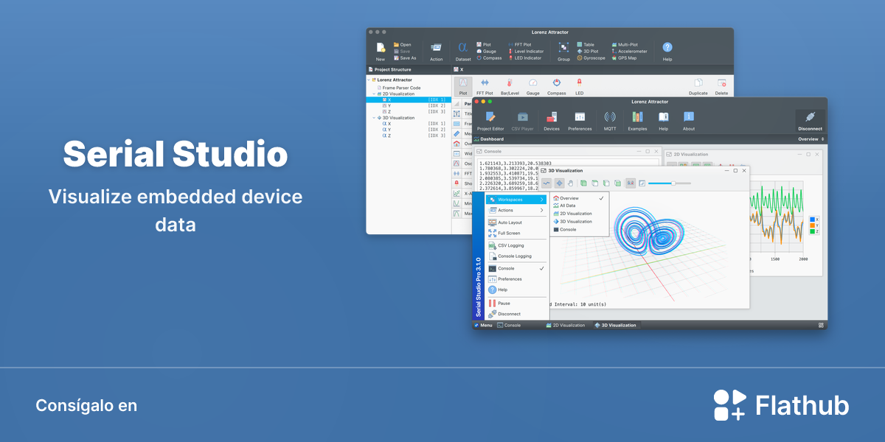Add an Accelerometer group
The height and width of the screenshot is (442, 885).
pyautogui.click(x=629, y=51)
